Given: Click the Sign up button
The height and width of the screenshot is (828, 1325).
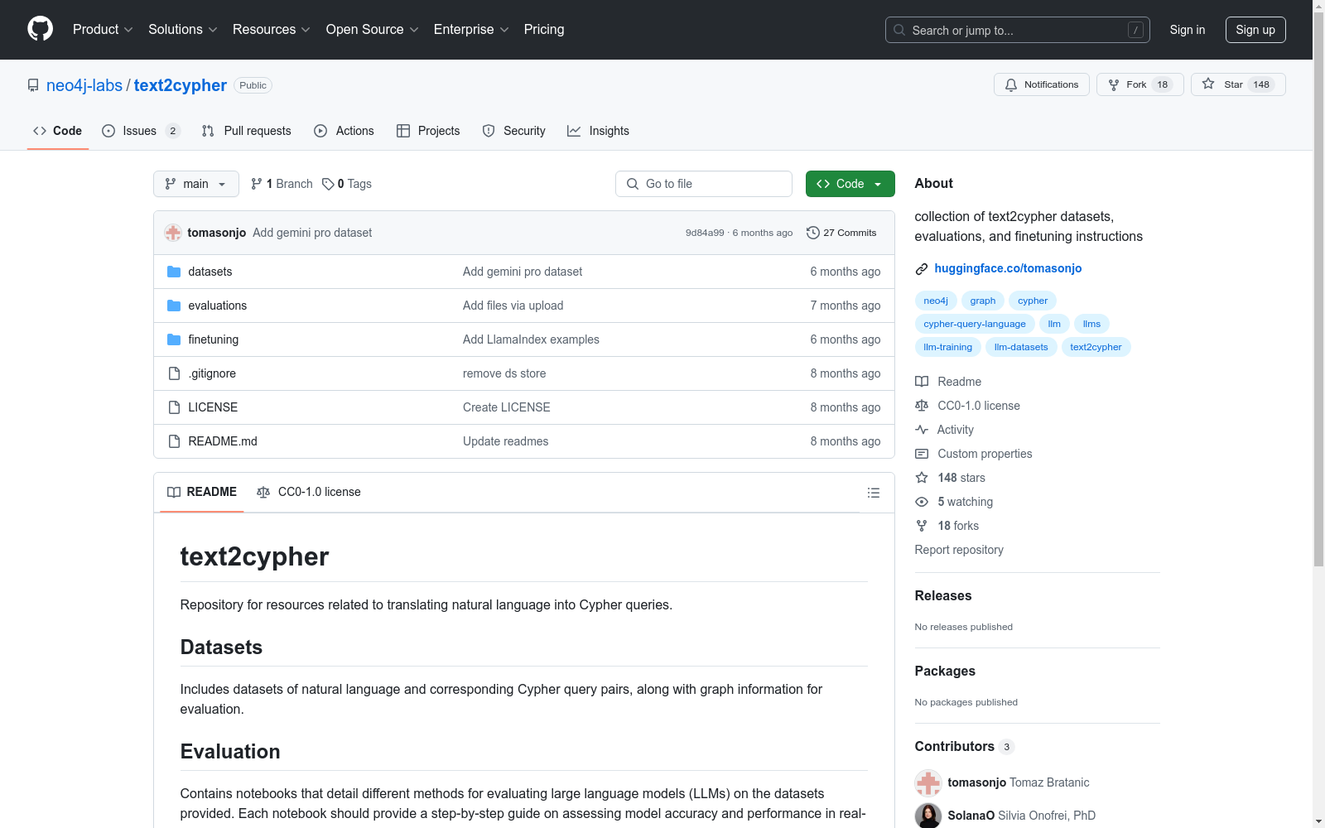Looking at the screenshot, I should tap(1255, 30).
